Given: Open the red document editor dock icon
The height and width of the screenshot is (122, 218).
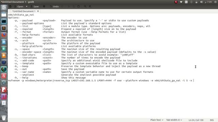Looking at the screenshot, I should click(x=4, y=89).
